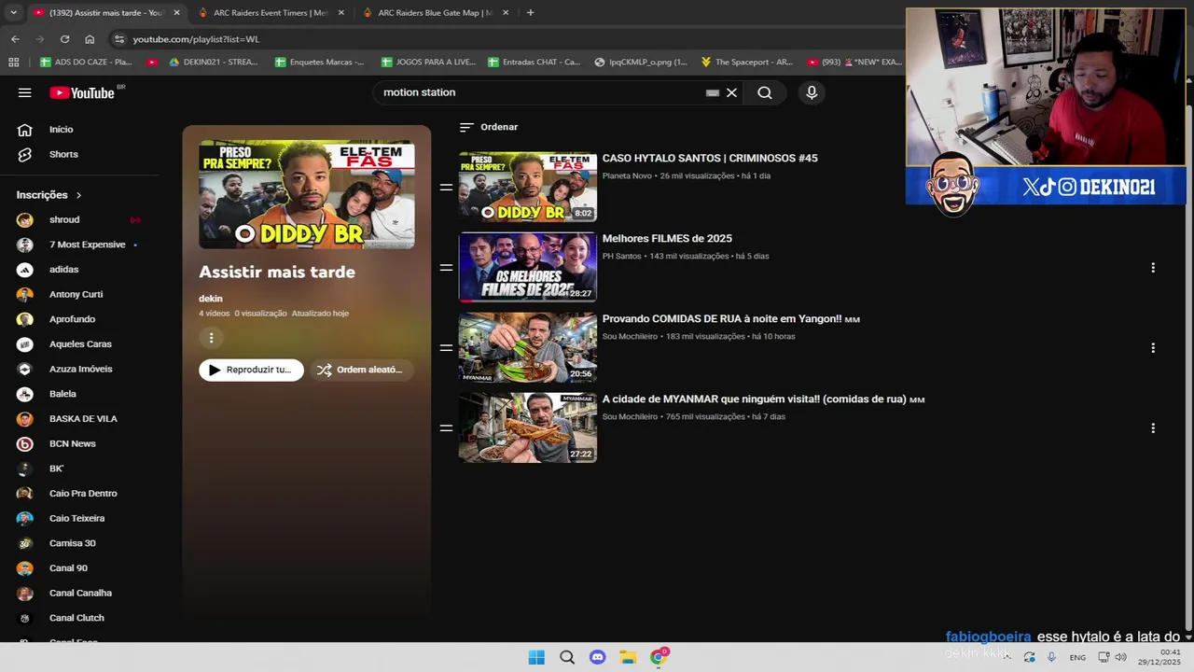The height and width of the screenshot is (672, 1194).
Task: Click thumbnail of A cidade de MYANMAR
Action: [x=528, y=427]
